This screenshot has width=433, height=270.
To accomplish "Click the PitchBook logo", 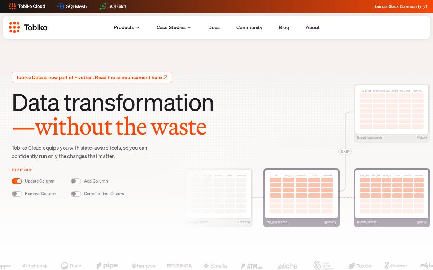I will (35, 266).
